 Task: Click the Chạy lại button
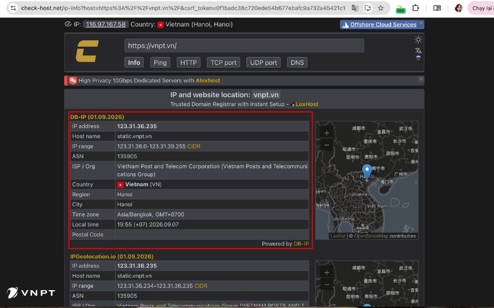tap(481, 8)
